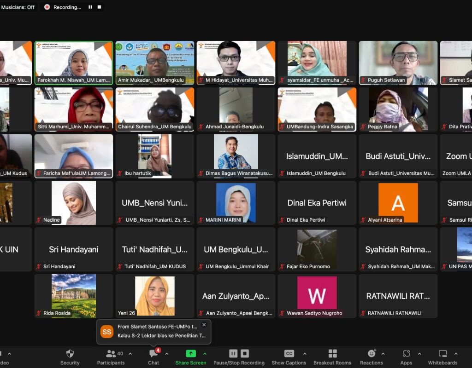Click muted mic icon on RATNAWILI RATNAWILI

pos(363,313)
